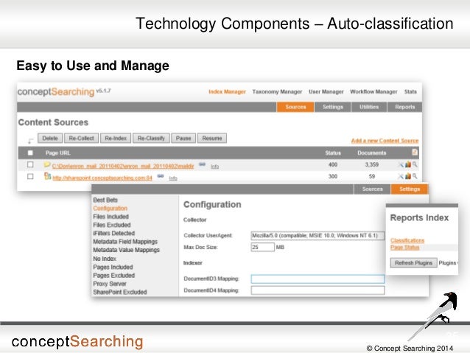Image resolution: width=470 pixels, height=353 pixels.
Task: Click the blue link icon in the sharepoint row
Action: coord(161,176)
